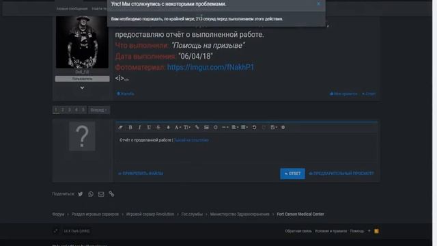This screenshot has height=246, width=437.
Task: Click ПРИКРЕПИТЬ ФАЙЛЫ attach files button
Action: (x=141, y=174)
